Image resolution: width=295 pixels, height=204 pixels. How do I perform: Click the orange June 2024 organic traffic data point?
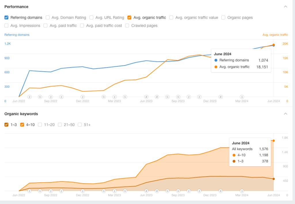273,45
